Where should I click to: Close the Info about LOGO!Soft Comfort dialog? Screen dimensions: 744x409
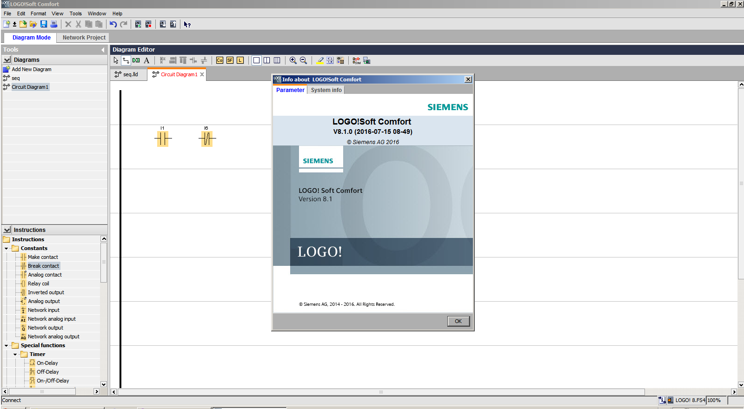[x=468, y=79]
